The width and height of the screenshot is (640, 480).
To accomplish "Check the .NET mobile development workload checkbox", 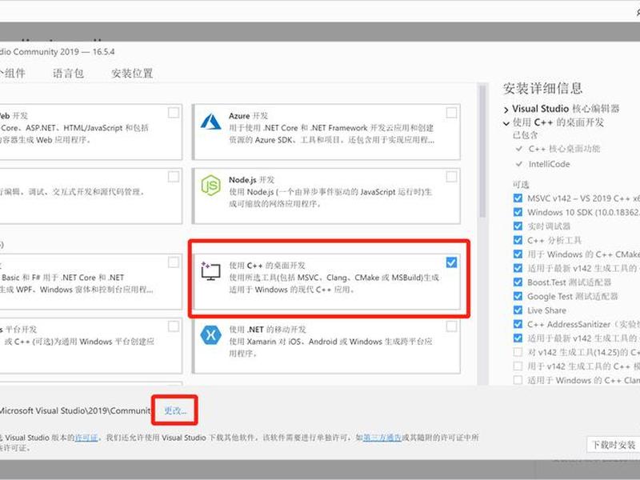I will [451, 326].
